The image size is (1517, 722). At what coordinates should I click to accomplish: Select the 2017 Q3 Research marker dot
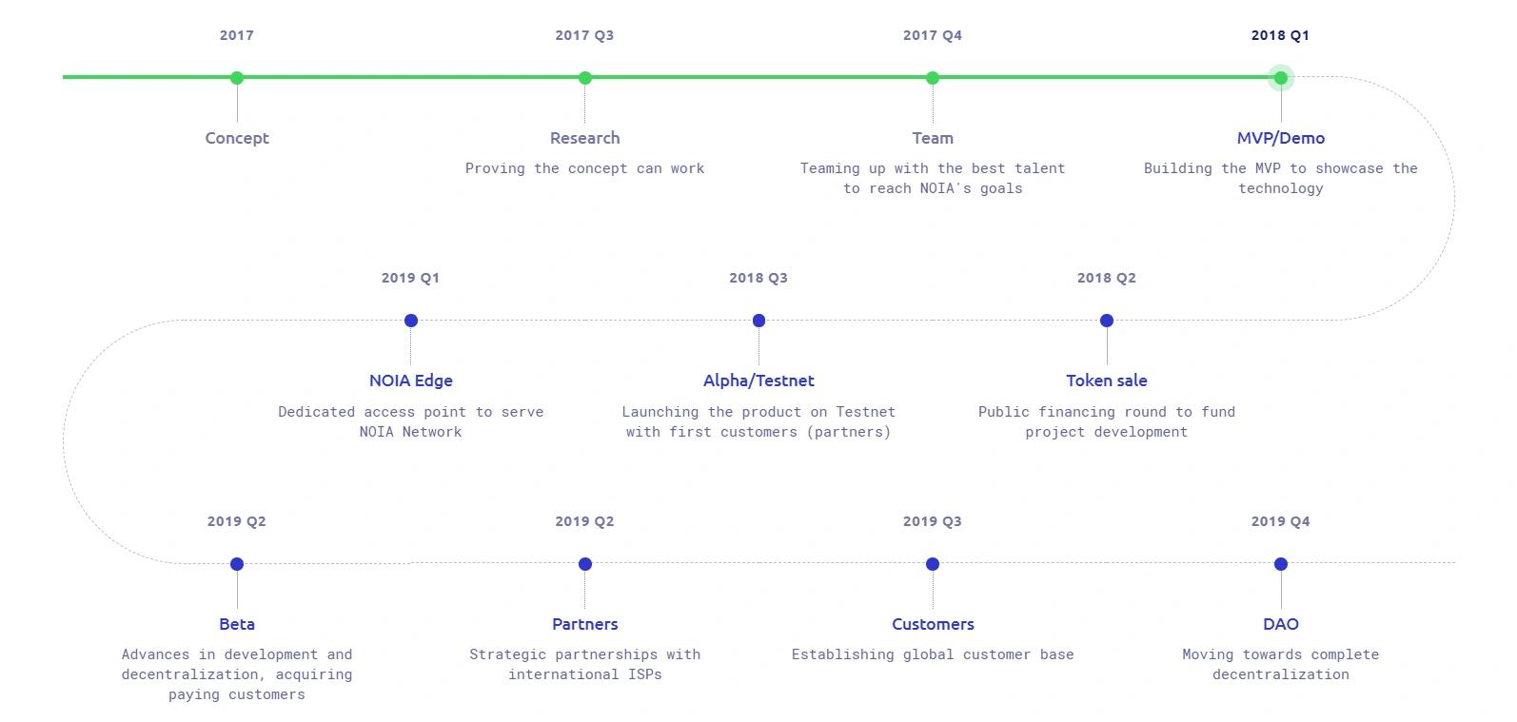[x=585, y=78]
